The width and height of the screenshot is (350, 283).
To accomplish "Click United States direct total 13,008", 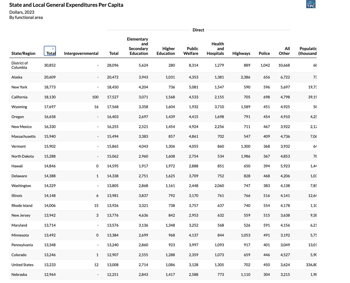I will pyautogui.click(x=113, y=265).
